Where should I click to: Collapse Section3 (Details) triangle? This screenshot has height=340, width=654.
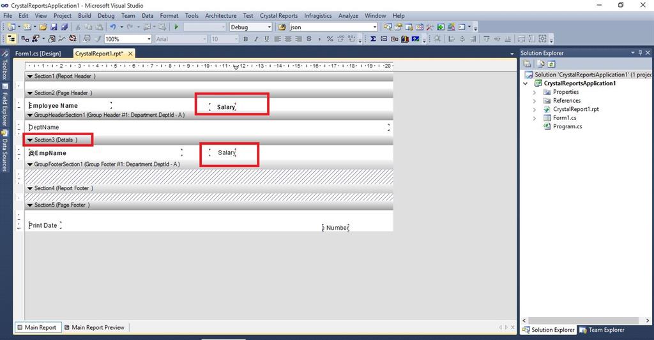coord(30,140)
